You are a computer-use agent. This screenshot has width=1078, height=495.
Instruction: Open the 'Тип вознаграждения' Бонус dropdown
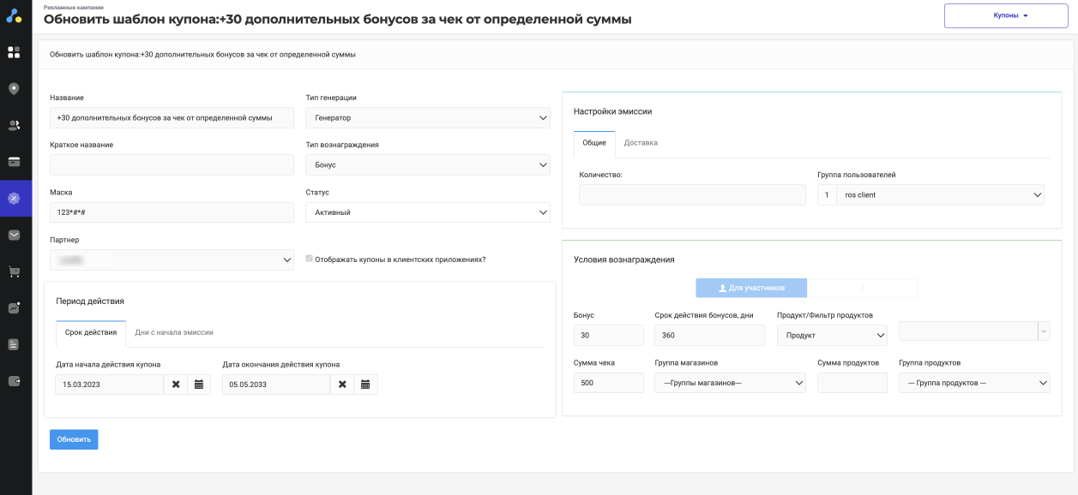tap(427, 164)
